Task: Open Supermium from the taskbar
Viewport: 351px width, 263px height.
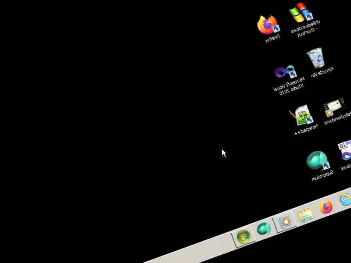Action: [264, 229]
